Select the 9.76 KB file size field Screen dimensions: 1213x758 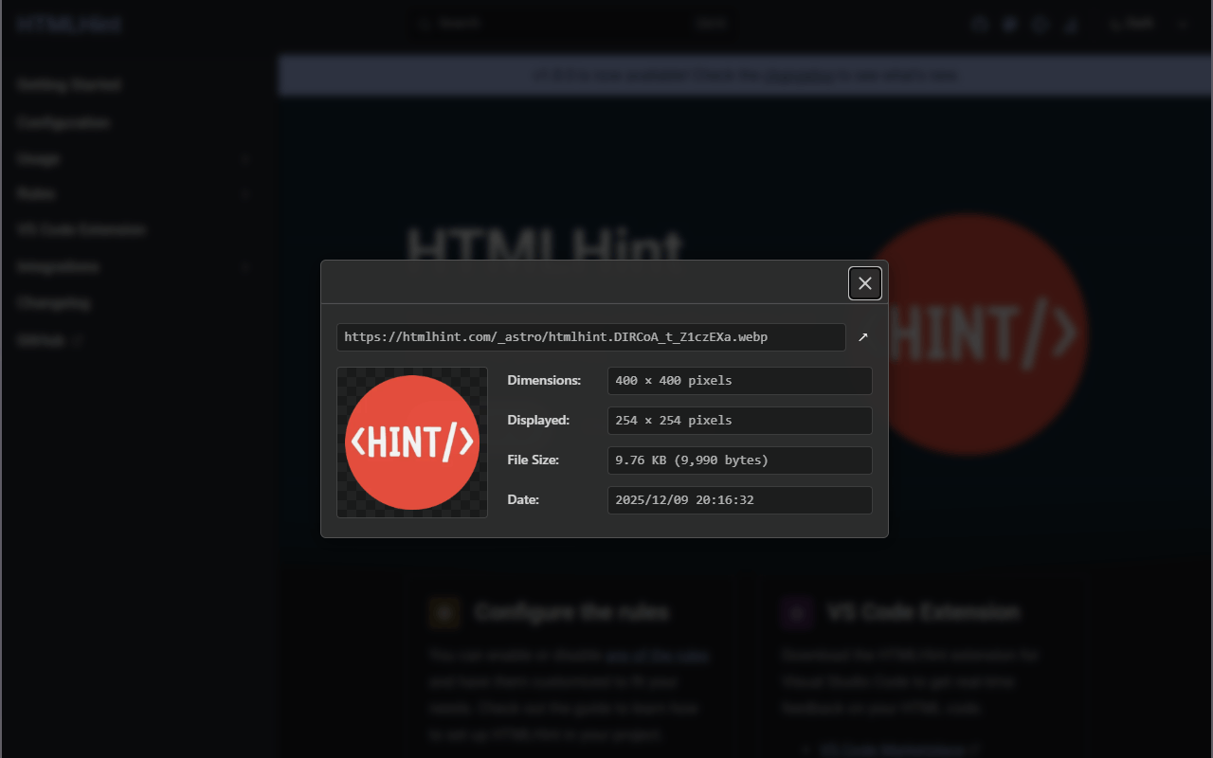[x=739, y=460]
